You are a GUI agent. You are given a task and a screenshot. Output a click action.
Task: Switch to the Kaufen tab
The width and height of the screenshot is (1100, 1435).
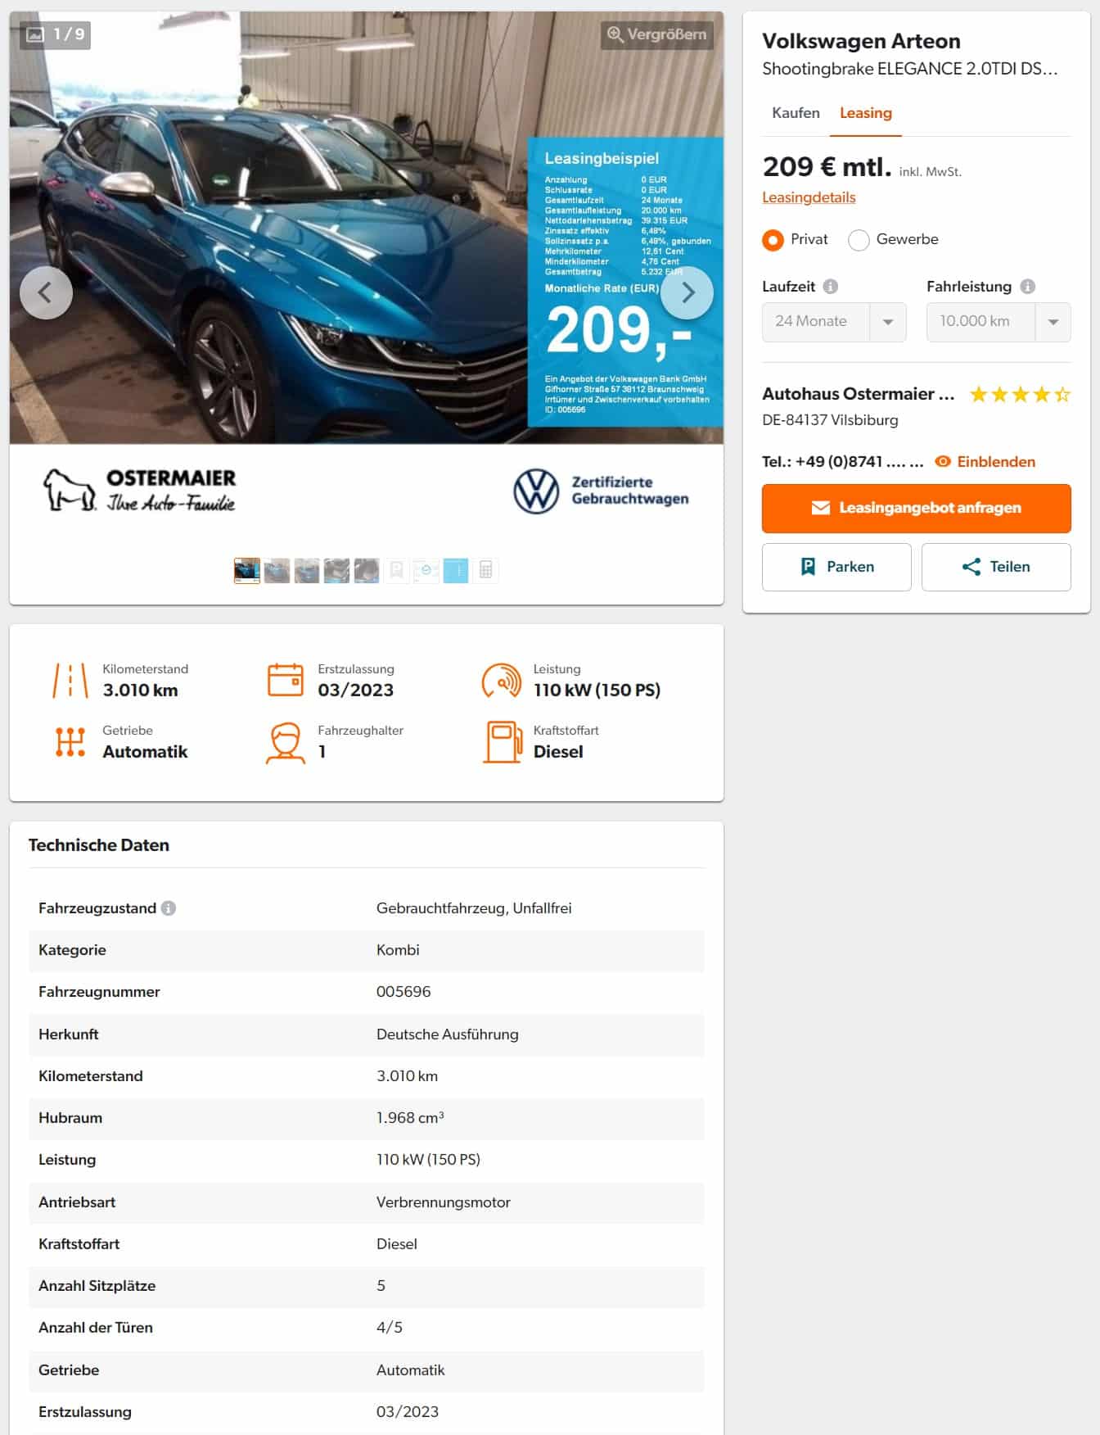point(796,113)
